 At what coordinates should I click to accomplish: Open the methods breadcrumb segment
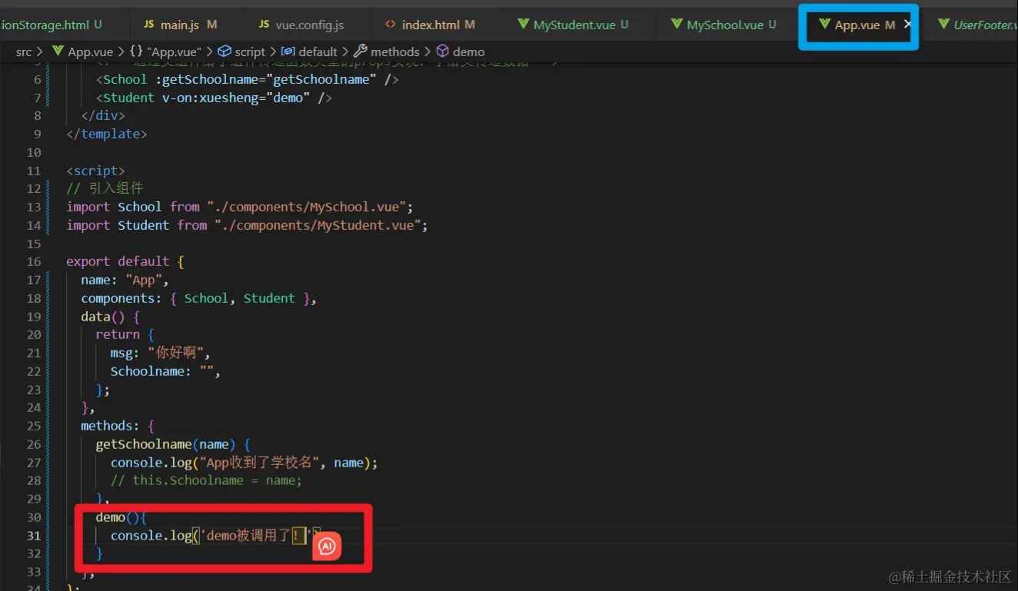[387, 51]
